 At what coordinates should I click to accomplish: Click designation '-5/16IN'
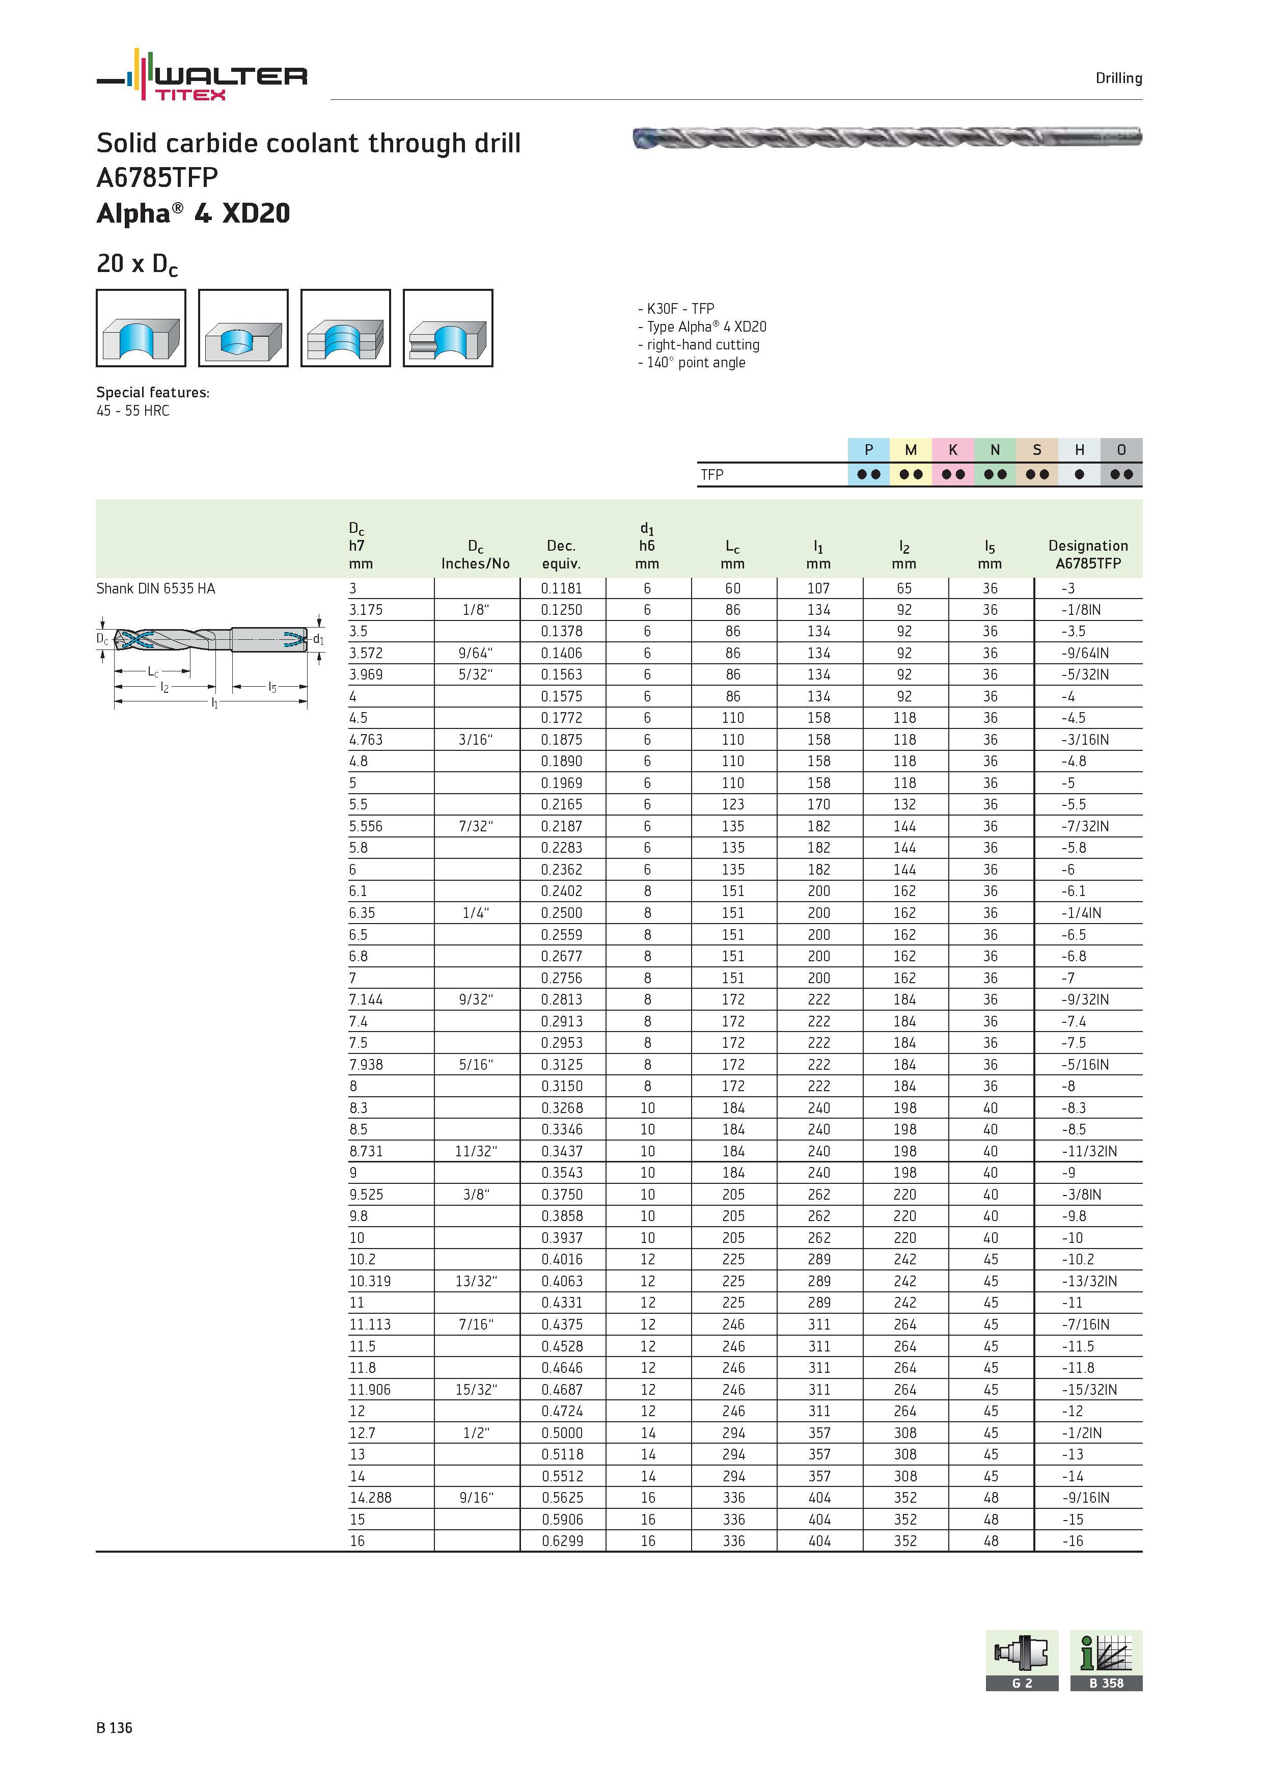pyautogui.click(x=1086, y=1065)
